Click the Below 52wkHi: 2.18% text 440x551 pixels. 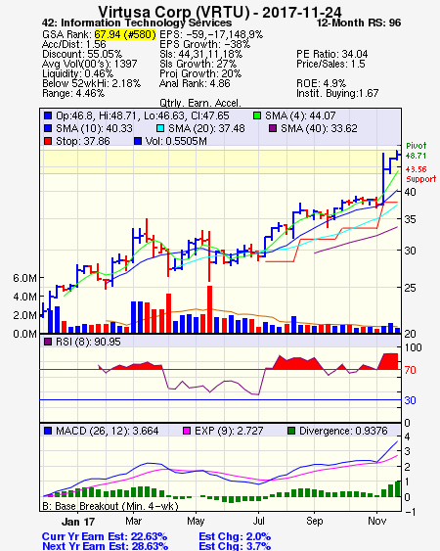coord(91,83)
